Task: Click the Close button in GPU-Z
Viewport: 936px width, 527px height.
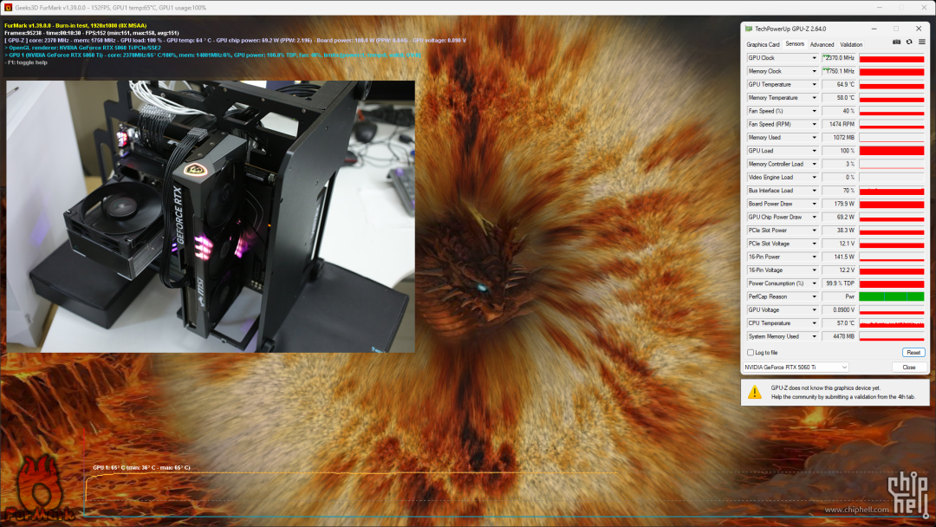Action: [x=909, y=367]
